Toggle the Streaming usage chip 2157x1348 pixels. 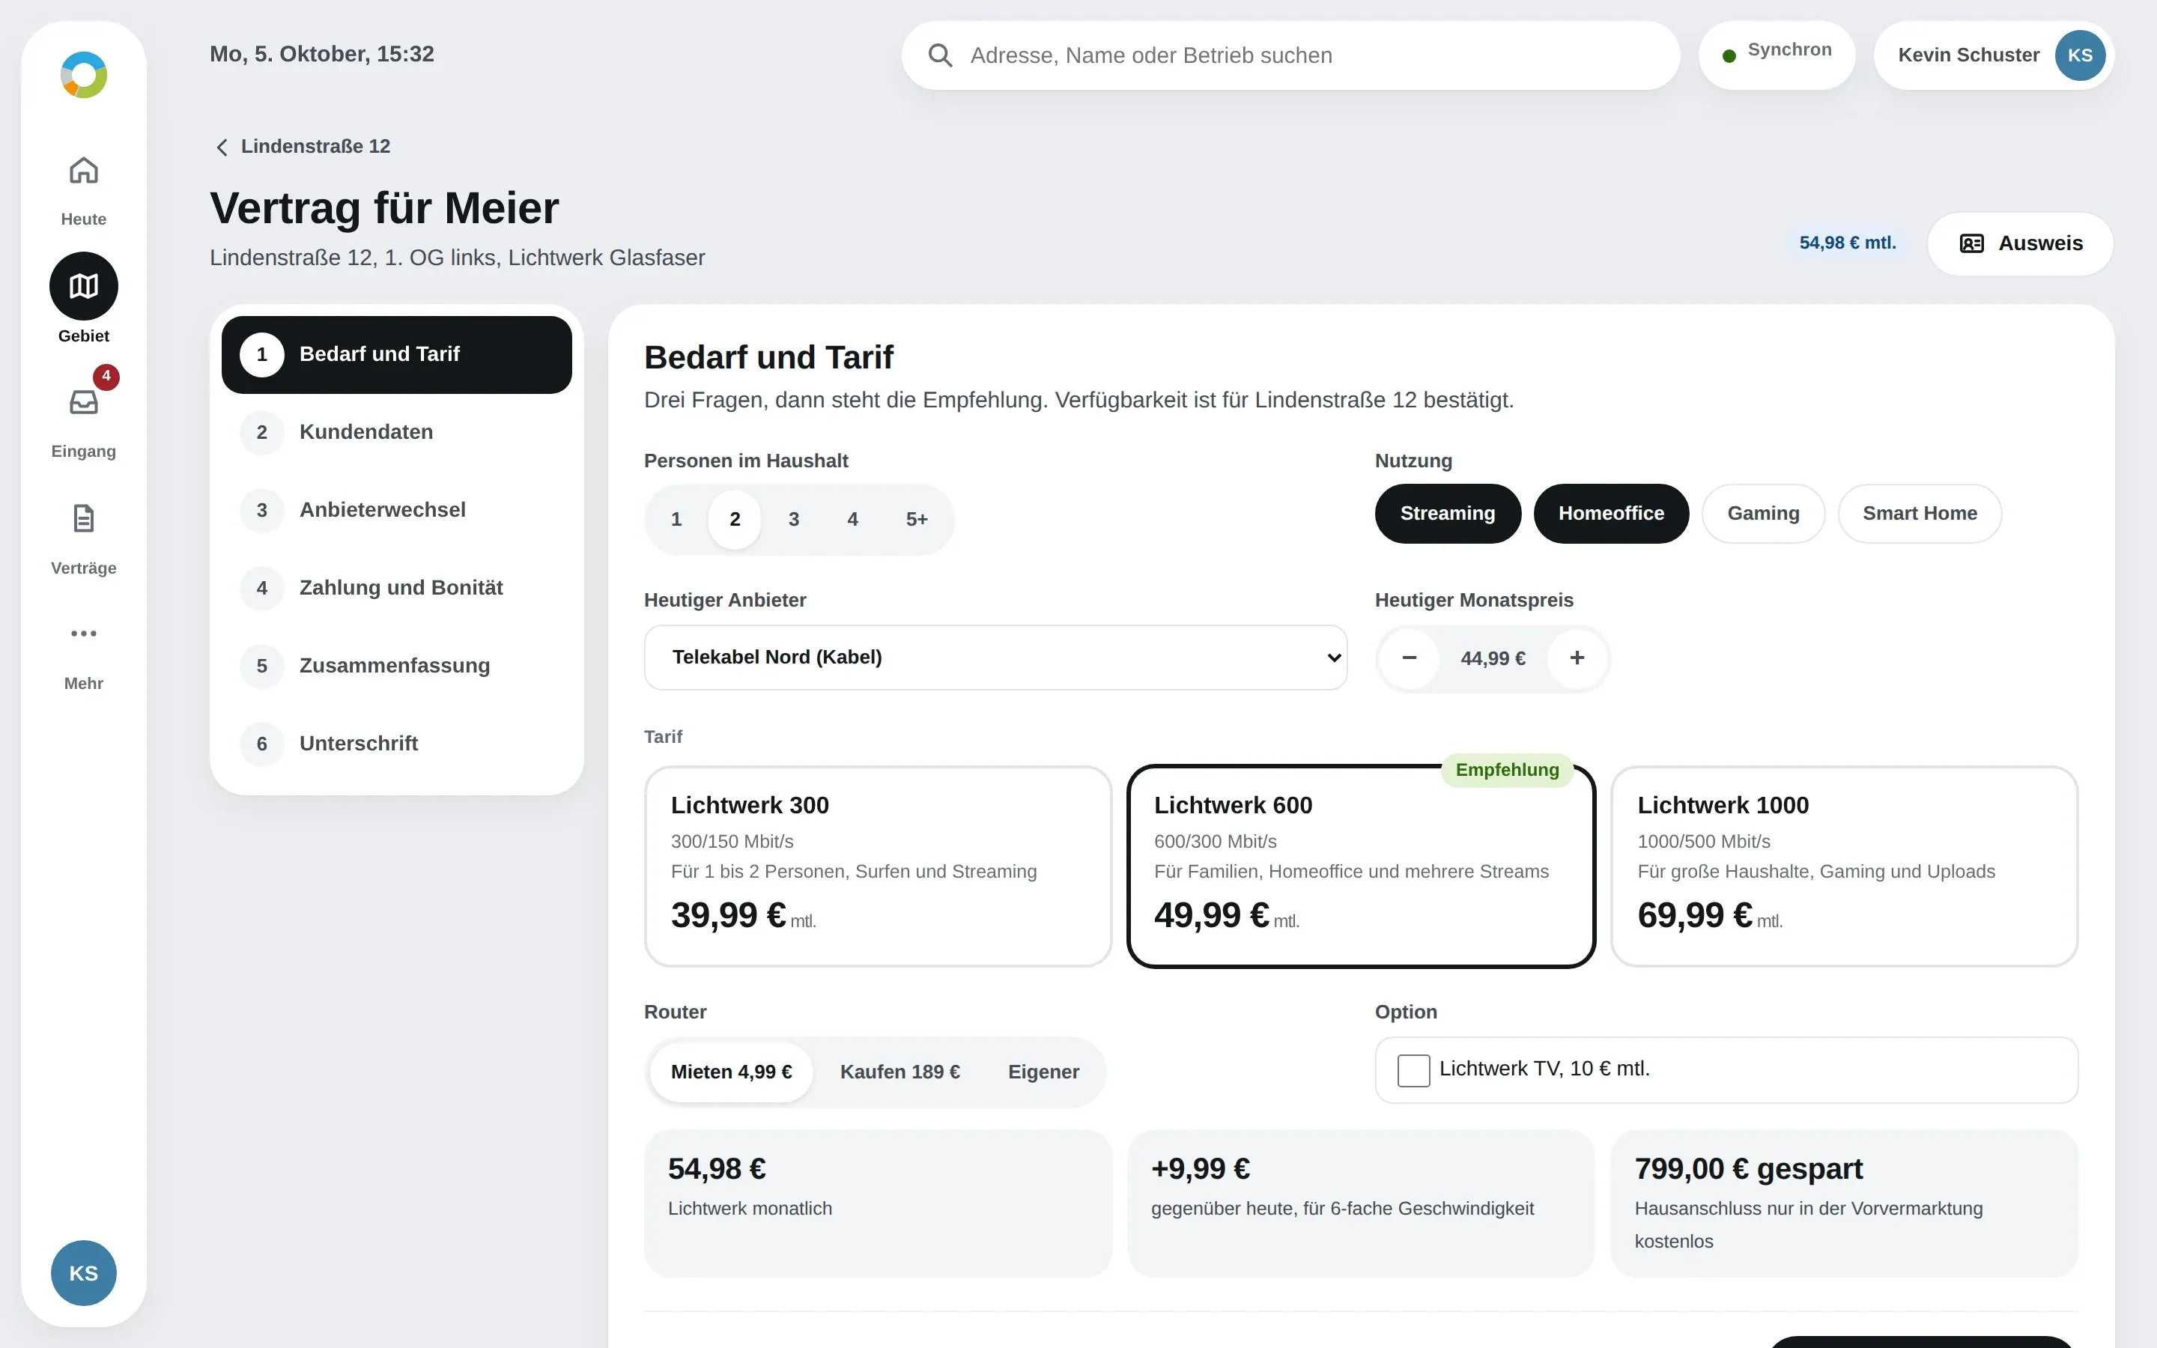pos(1448,514)
